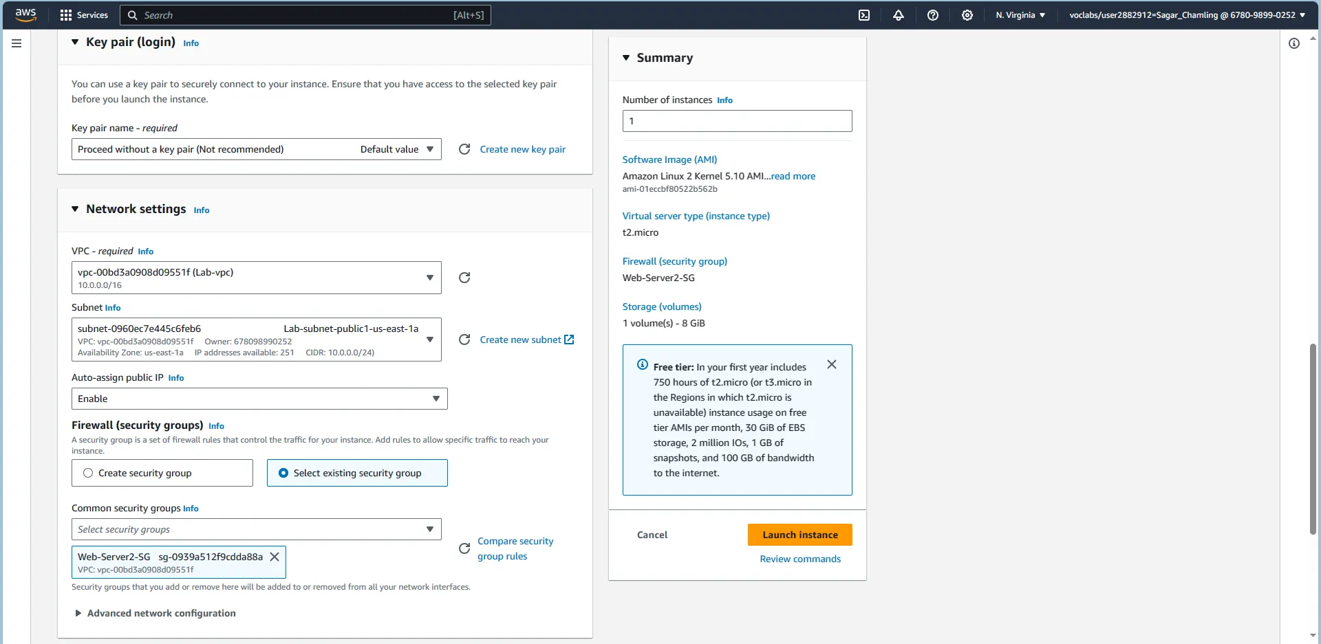Refresh the security groups list

click(x=464, y=548)
